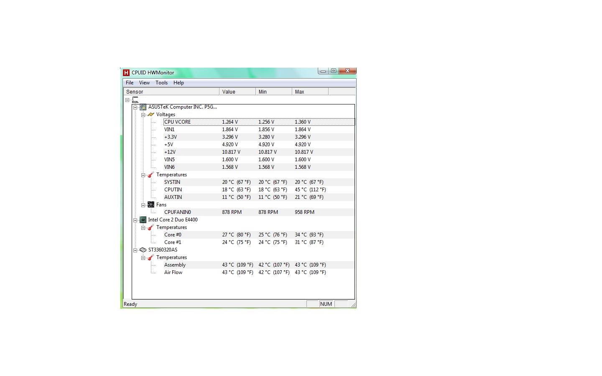The height and width of the screenshot is (376, 602).
Task: Maximize the HWMonitor window
Action: [334, 71]
